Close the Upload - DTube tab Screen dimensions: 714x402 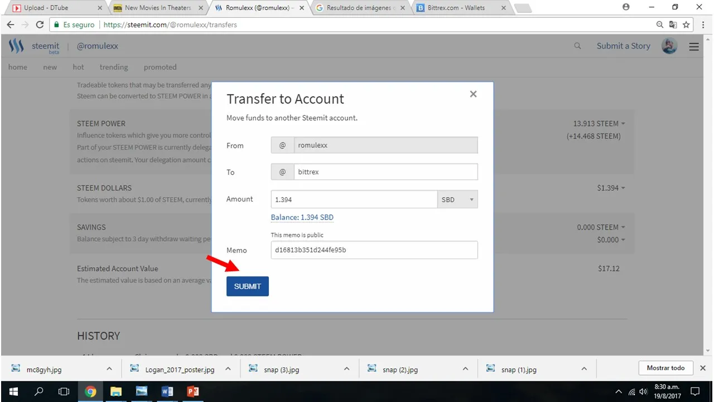point(99,8)
